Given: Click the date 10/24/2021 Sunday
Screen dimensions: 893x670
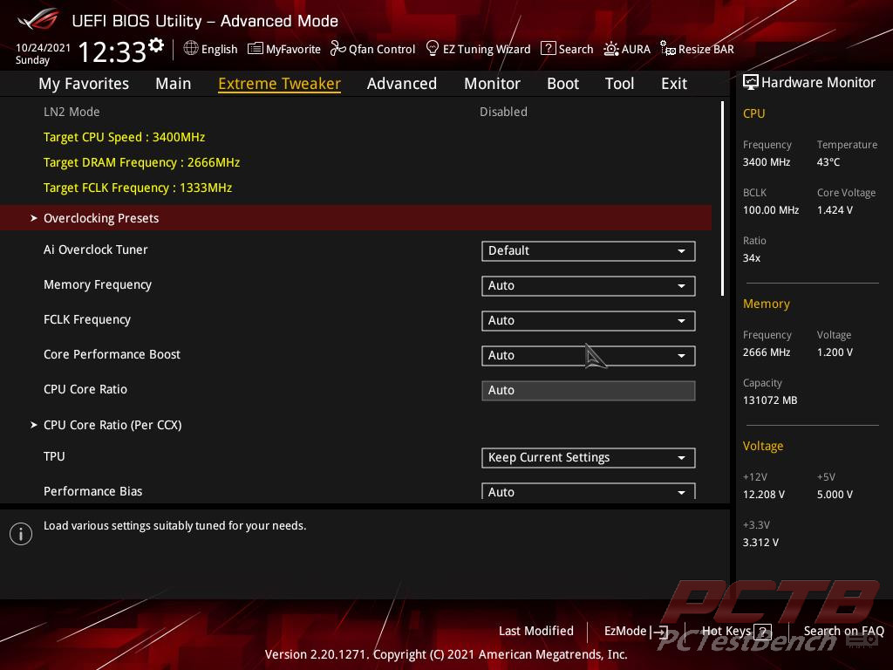Looking at the screenshot, I should point(43,53).
